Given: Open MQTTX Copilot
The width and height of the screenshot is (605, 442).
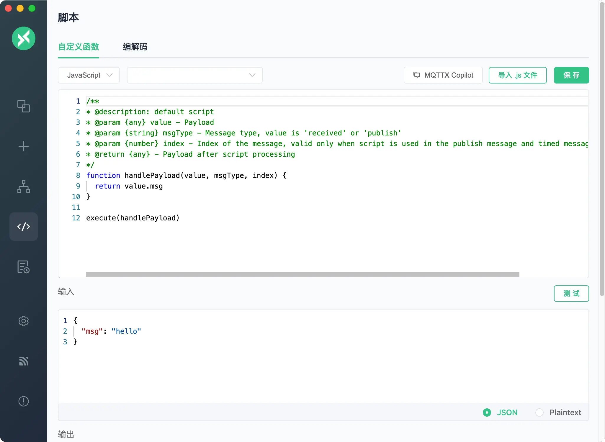Looking at the screenshot, I should coord(443,75).
